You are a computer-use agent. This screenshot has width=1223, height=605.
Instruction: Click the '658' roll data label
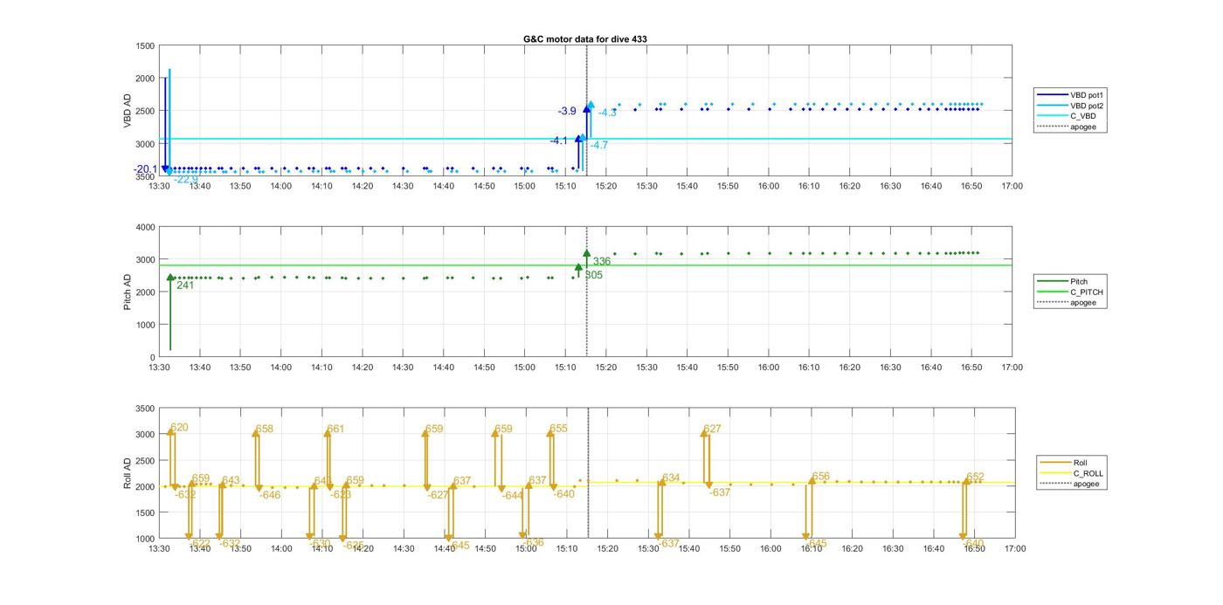pos(265,429)
